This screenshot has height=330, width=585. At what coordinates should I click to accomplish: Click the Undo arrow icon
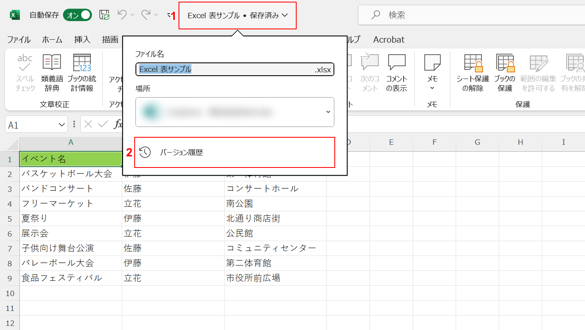tap(122, 15)
